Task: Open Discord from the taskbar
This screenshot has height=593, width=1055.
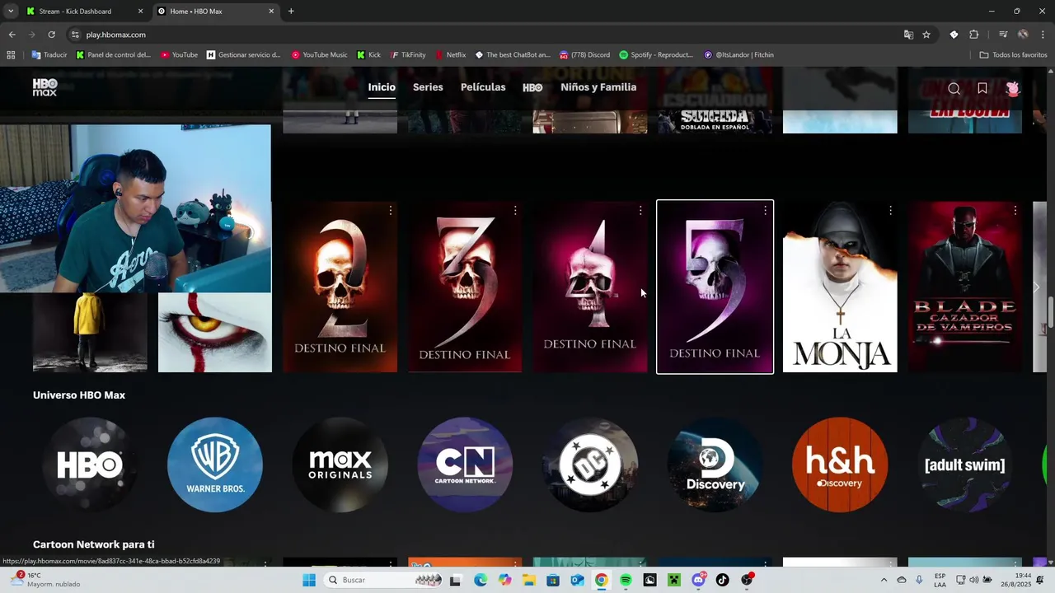Action: click(699, 580)
